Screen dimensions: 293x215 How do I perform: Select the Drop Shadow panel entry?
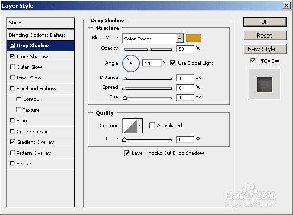tap(41, 46)
